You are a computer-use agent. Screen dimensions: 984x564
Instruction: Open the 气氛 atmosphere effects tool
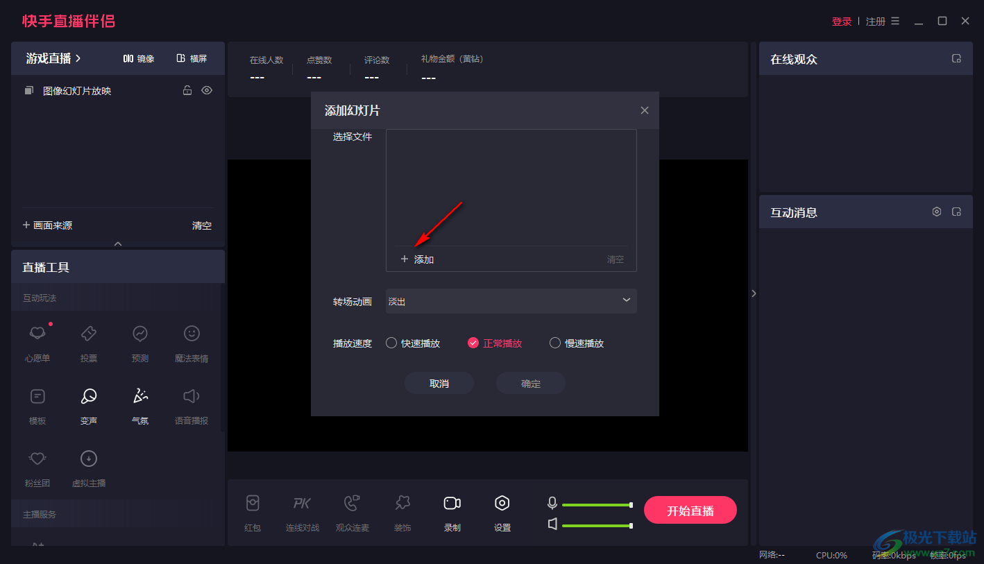pos(140,405)
